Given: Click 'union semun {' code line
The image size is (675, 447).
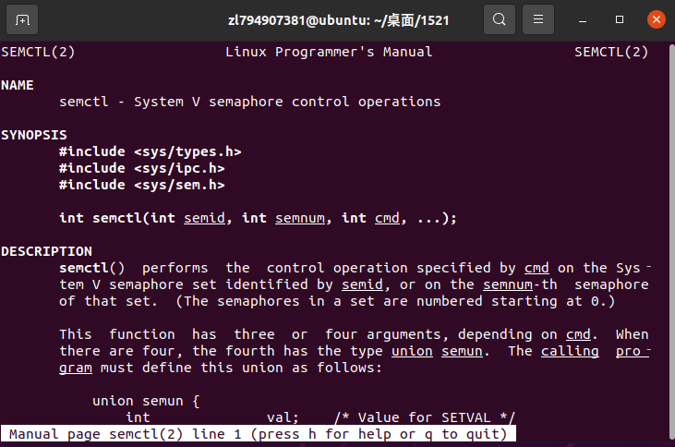Looking at the screenshot, I should [x=146, y=401].
